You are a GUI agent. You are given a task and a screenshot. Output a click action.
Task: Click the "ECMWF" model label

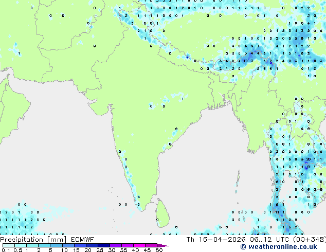click(83, 240)
